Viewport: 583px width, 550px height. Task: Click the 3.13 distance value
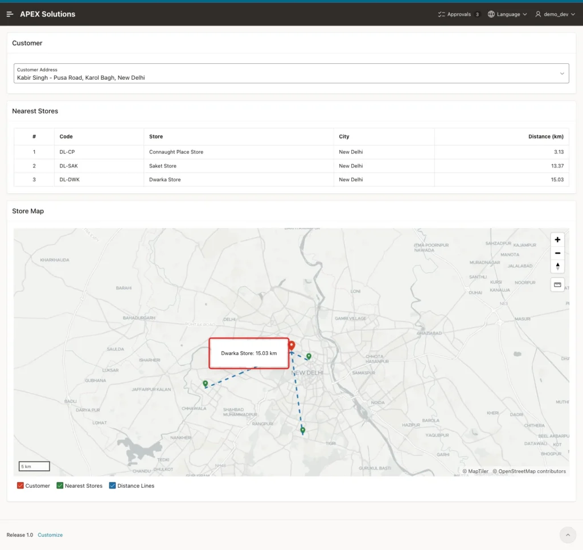coord(559,152)
